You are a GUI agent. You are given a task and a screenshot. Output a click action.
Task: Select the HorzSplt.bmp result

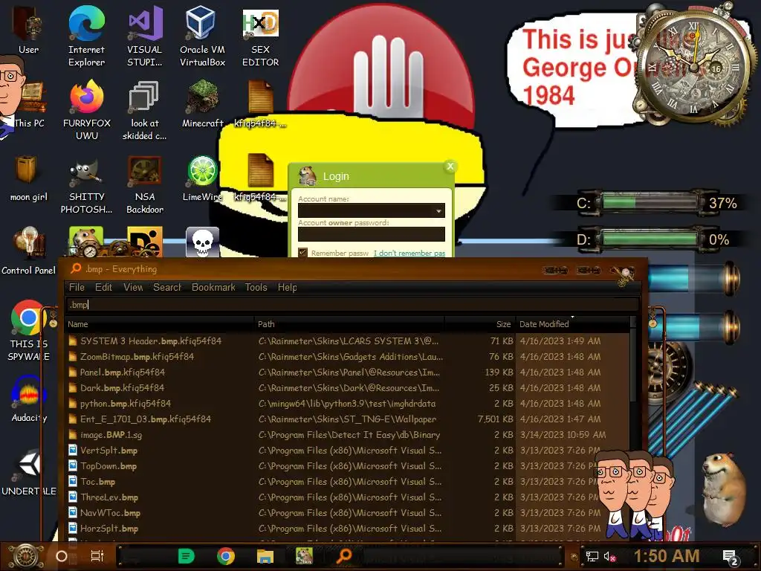pyautogui.click(x=347, y=528)
